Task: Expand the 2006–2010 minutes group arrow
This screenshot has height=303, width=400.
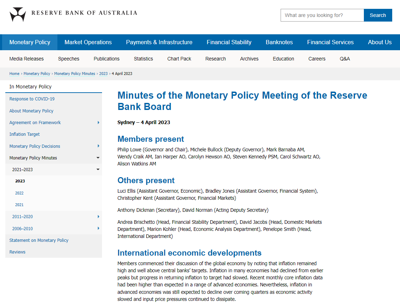Action: (x=98, y=229)
